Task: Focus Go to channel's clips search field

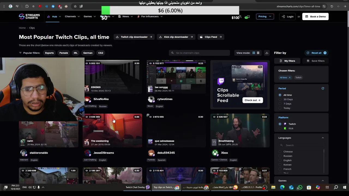Action: point(199,53)
